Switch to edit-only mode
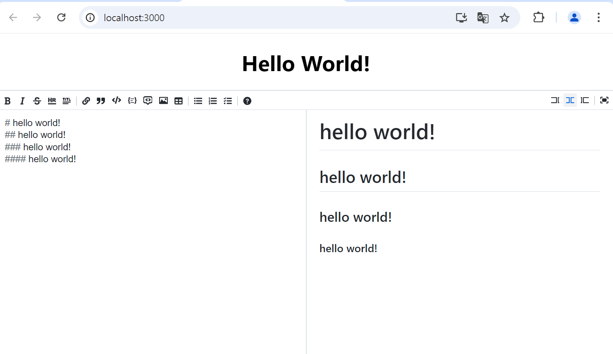The width and height of the screenshot is (613, 354). point(555,100)
